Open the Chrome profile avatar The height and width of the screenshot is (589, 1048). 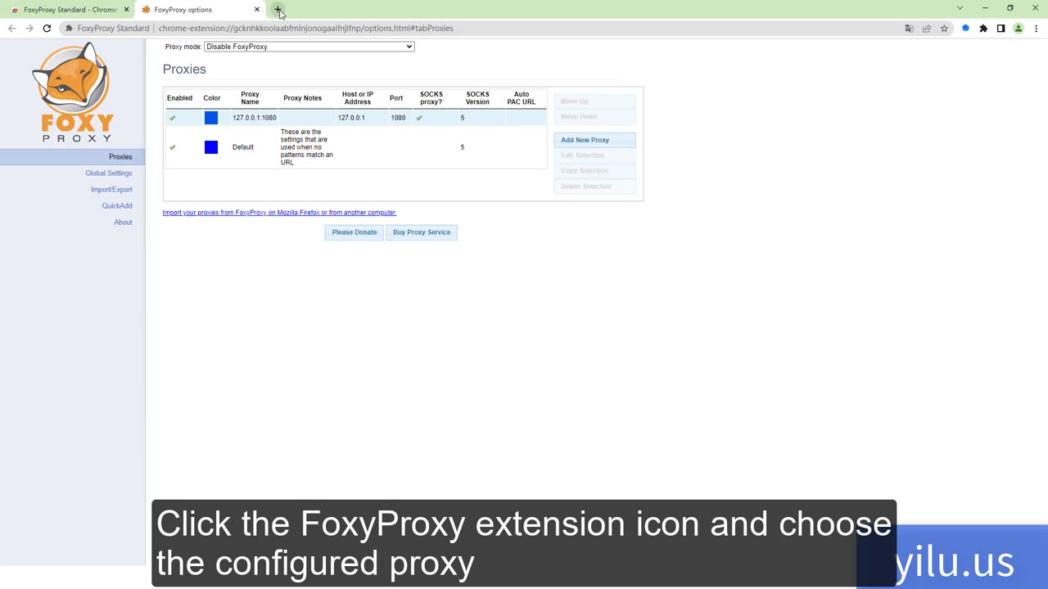point(1019,28)
